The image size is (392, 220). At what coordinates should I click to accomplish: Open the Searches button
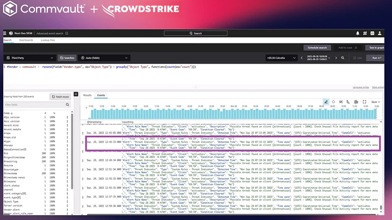pos(67,58)
